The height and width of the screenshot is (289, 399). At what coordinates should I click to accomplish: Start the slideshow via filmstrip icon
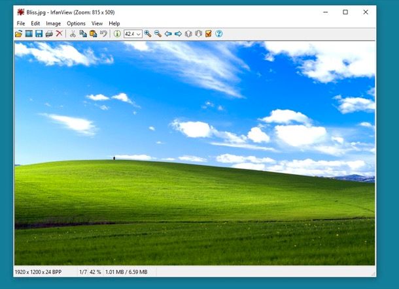coord(29,34)
